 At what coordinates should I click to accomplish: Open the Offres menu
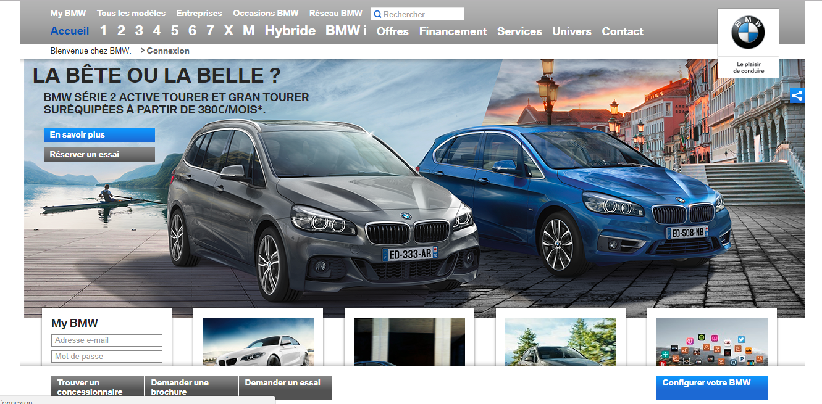coord(393,31)
